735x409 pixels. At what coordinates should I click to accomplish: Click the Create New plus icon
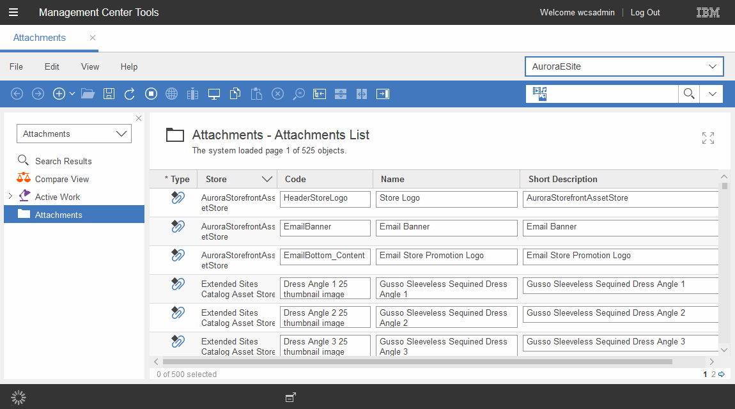pyautogui.click(x=59, y=94)
